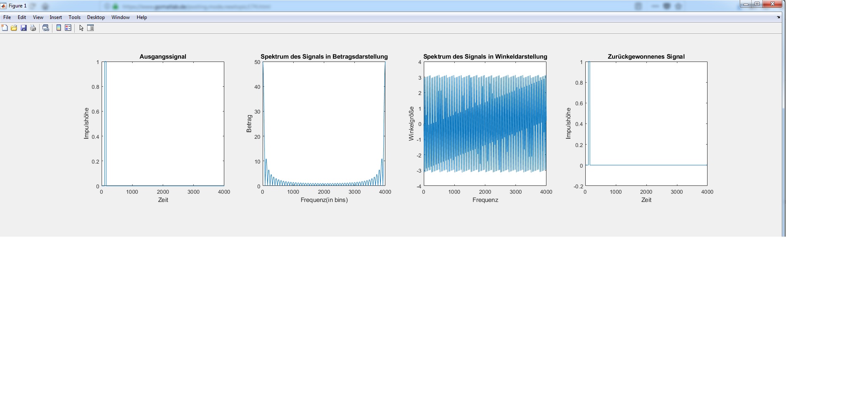Open the Desktop menu

click(96, 17)
